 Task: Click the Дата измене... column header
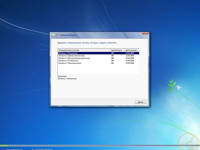(x=132, y=50)
